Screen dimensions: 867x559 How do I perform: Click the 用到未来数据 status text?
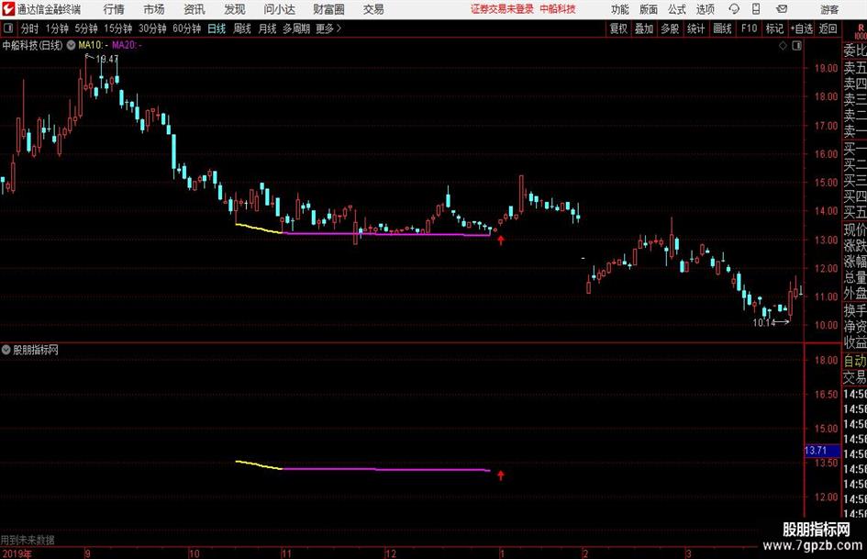tap(28, 540)
